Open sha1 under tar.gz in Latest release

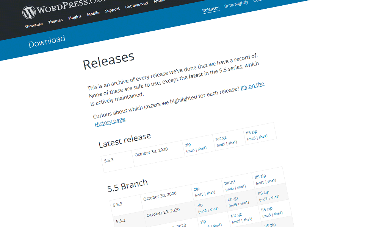click(232, 142)
